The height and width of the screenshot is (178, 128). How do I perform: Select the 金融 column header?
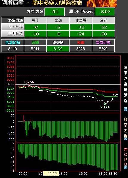point(58,20)
